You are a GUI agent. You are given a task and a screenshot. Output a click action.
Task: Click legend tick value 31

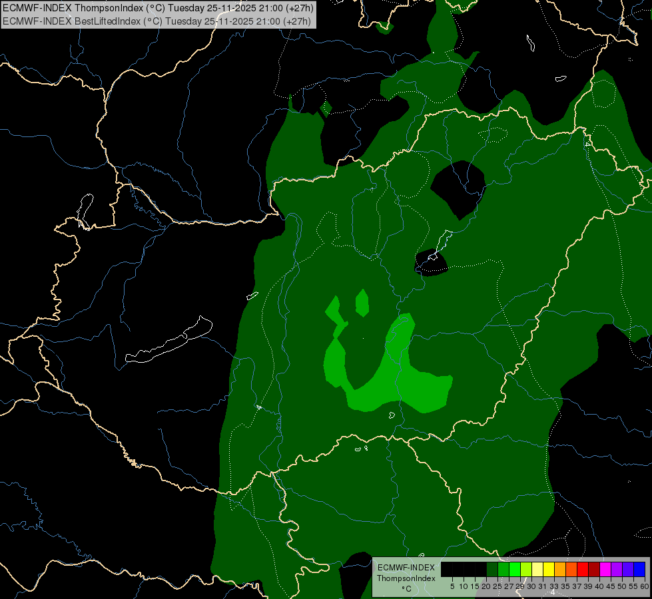[543, 586]
